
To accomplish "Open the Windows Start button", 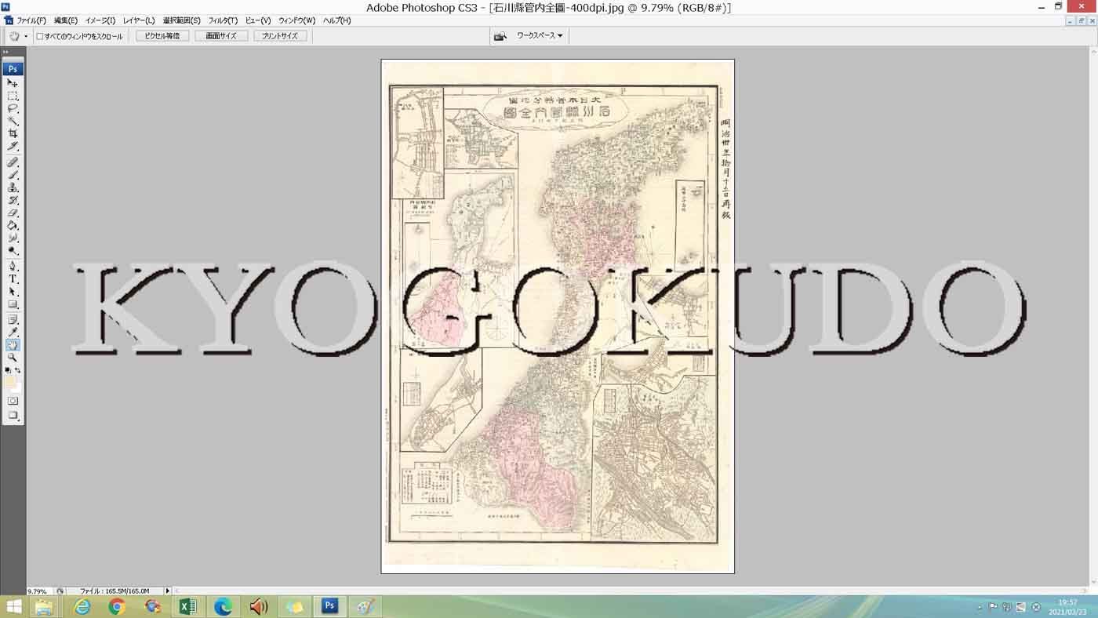I will pyautogui.click(x=13, y=606).
